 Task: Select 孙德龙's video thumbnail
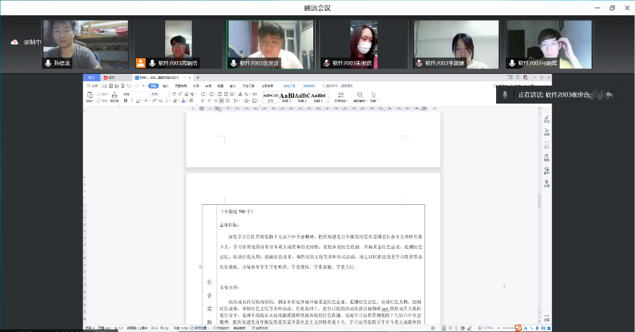click(84, 44)
